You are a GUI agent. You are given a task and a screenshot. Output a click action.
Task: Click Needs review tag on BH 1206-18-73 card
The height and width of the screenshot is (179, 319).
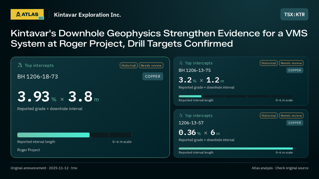pos(151,65)
